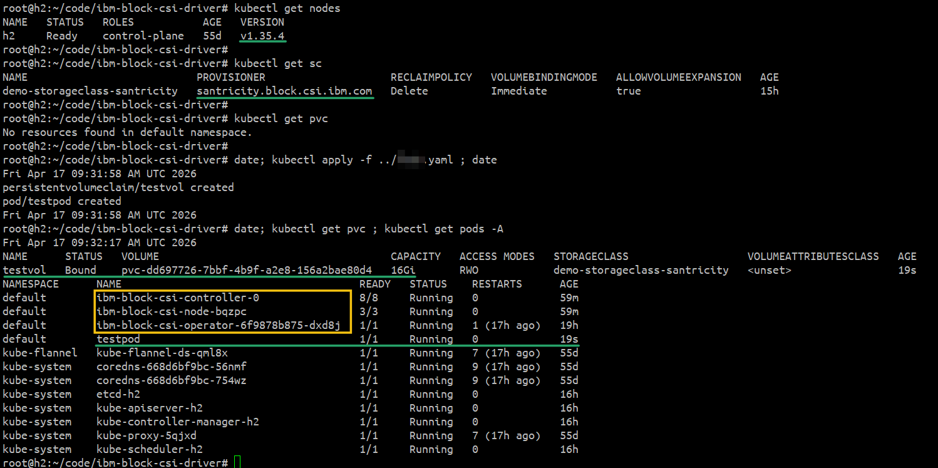Click the pod name ibm-block-csi-controller-0
The image size is (938, 468).
pyautogui.click(x=178, y=298)
